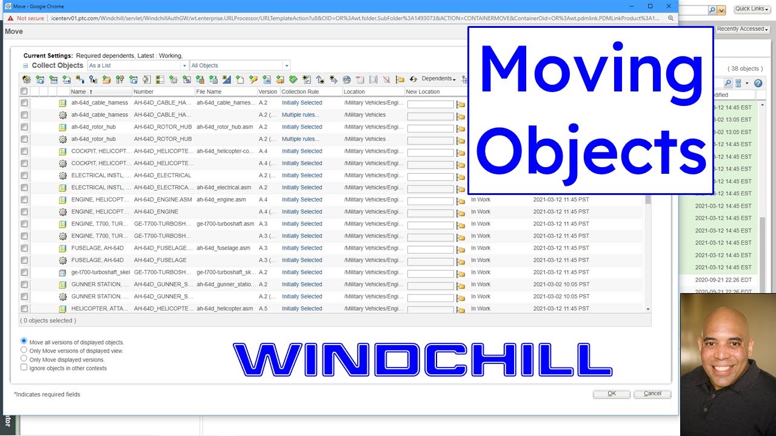Viewport: 776px width, 436px height.
Task: Select Only Move displayed versions
Action: 24,358
